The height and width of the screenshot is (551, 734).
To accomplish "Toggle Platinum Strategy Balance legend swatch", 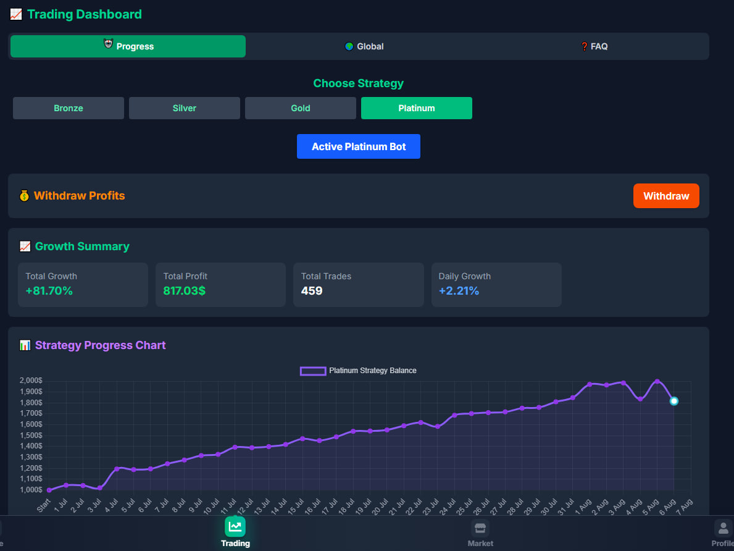I will (x=313, y=371).
